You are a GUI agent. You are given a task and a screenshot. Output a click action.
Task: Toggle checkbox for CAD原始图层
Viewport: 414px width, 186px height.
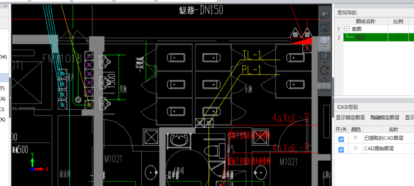click(x=341, y=150)
